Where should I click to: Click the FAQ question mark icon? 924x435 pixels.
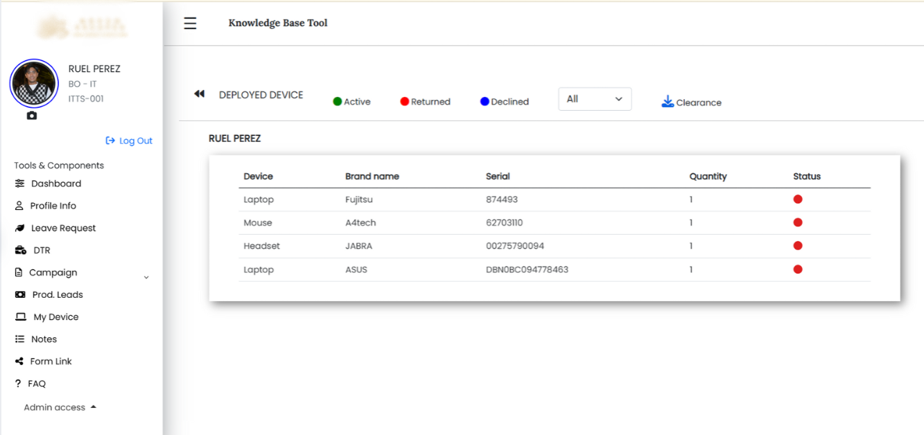pyautogui.click(x=18, y=383)
